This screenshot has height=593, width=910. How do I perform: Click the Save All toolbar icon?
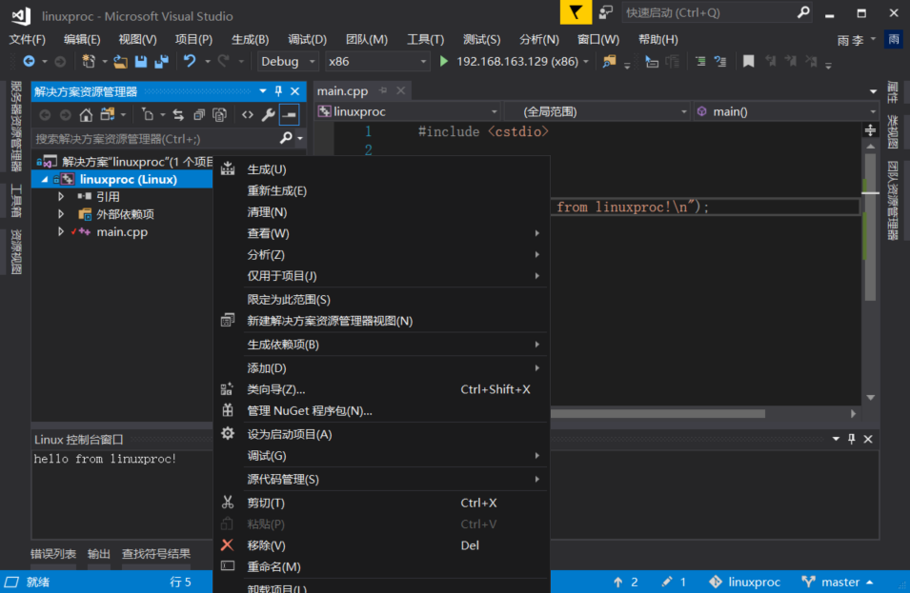160,61
